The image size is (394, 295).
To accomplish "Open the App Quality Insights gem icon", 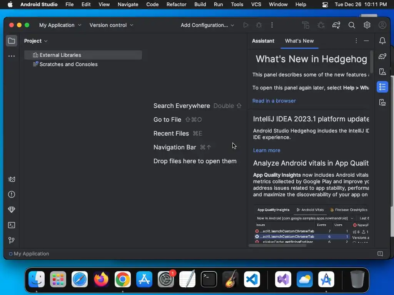I will pyautogui.click(x=12, y=210).
